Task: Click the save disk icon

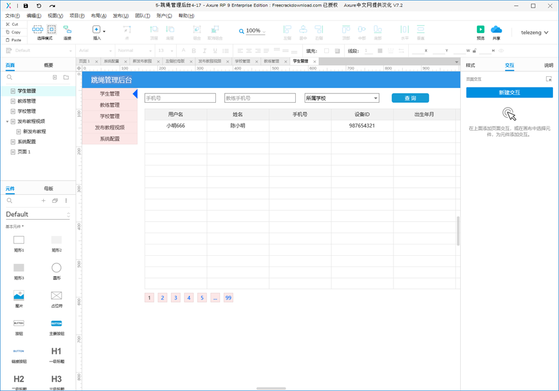Action: (25, 6)
